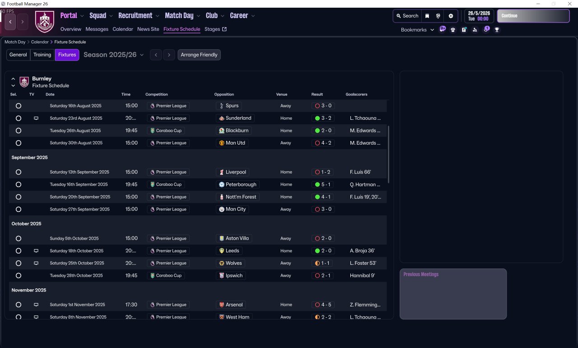Click the shirt icon in the bookmarks bar
The width and height of the screenshot is (578, 348).
pyautogui.click(x=453, y=30)
